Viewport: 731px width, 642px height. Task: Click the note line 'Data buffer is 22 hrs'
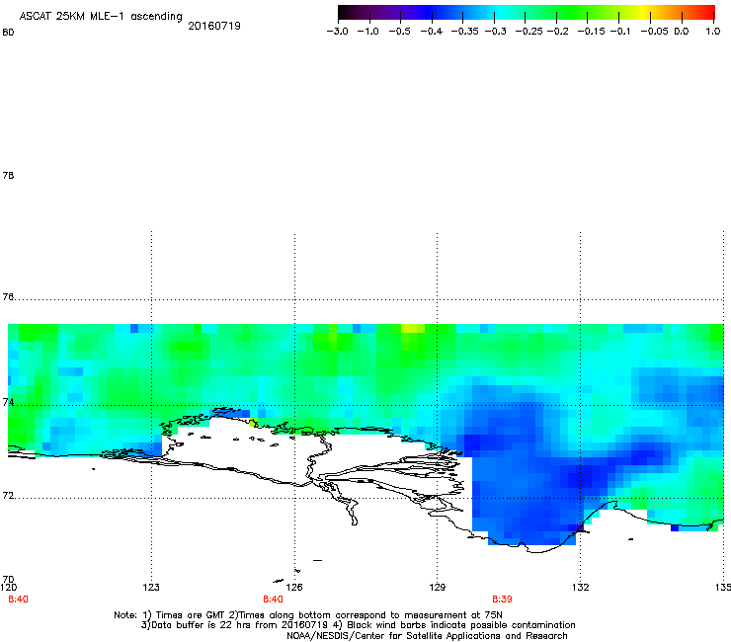[358, 625]
